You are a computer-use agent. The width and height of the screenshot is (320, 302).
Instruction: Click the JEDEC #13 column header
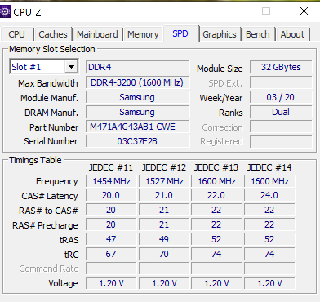click(x=216, y=167)
